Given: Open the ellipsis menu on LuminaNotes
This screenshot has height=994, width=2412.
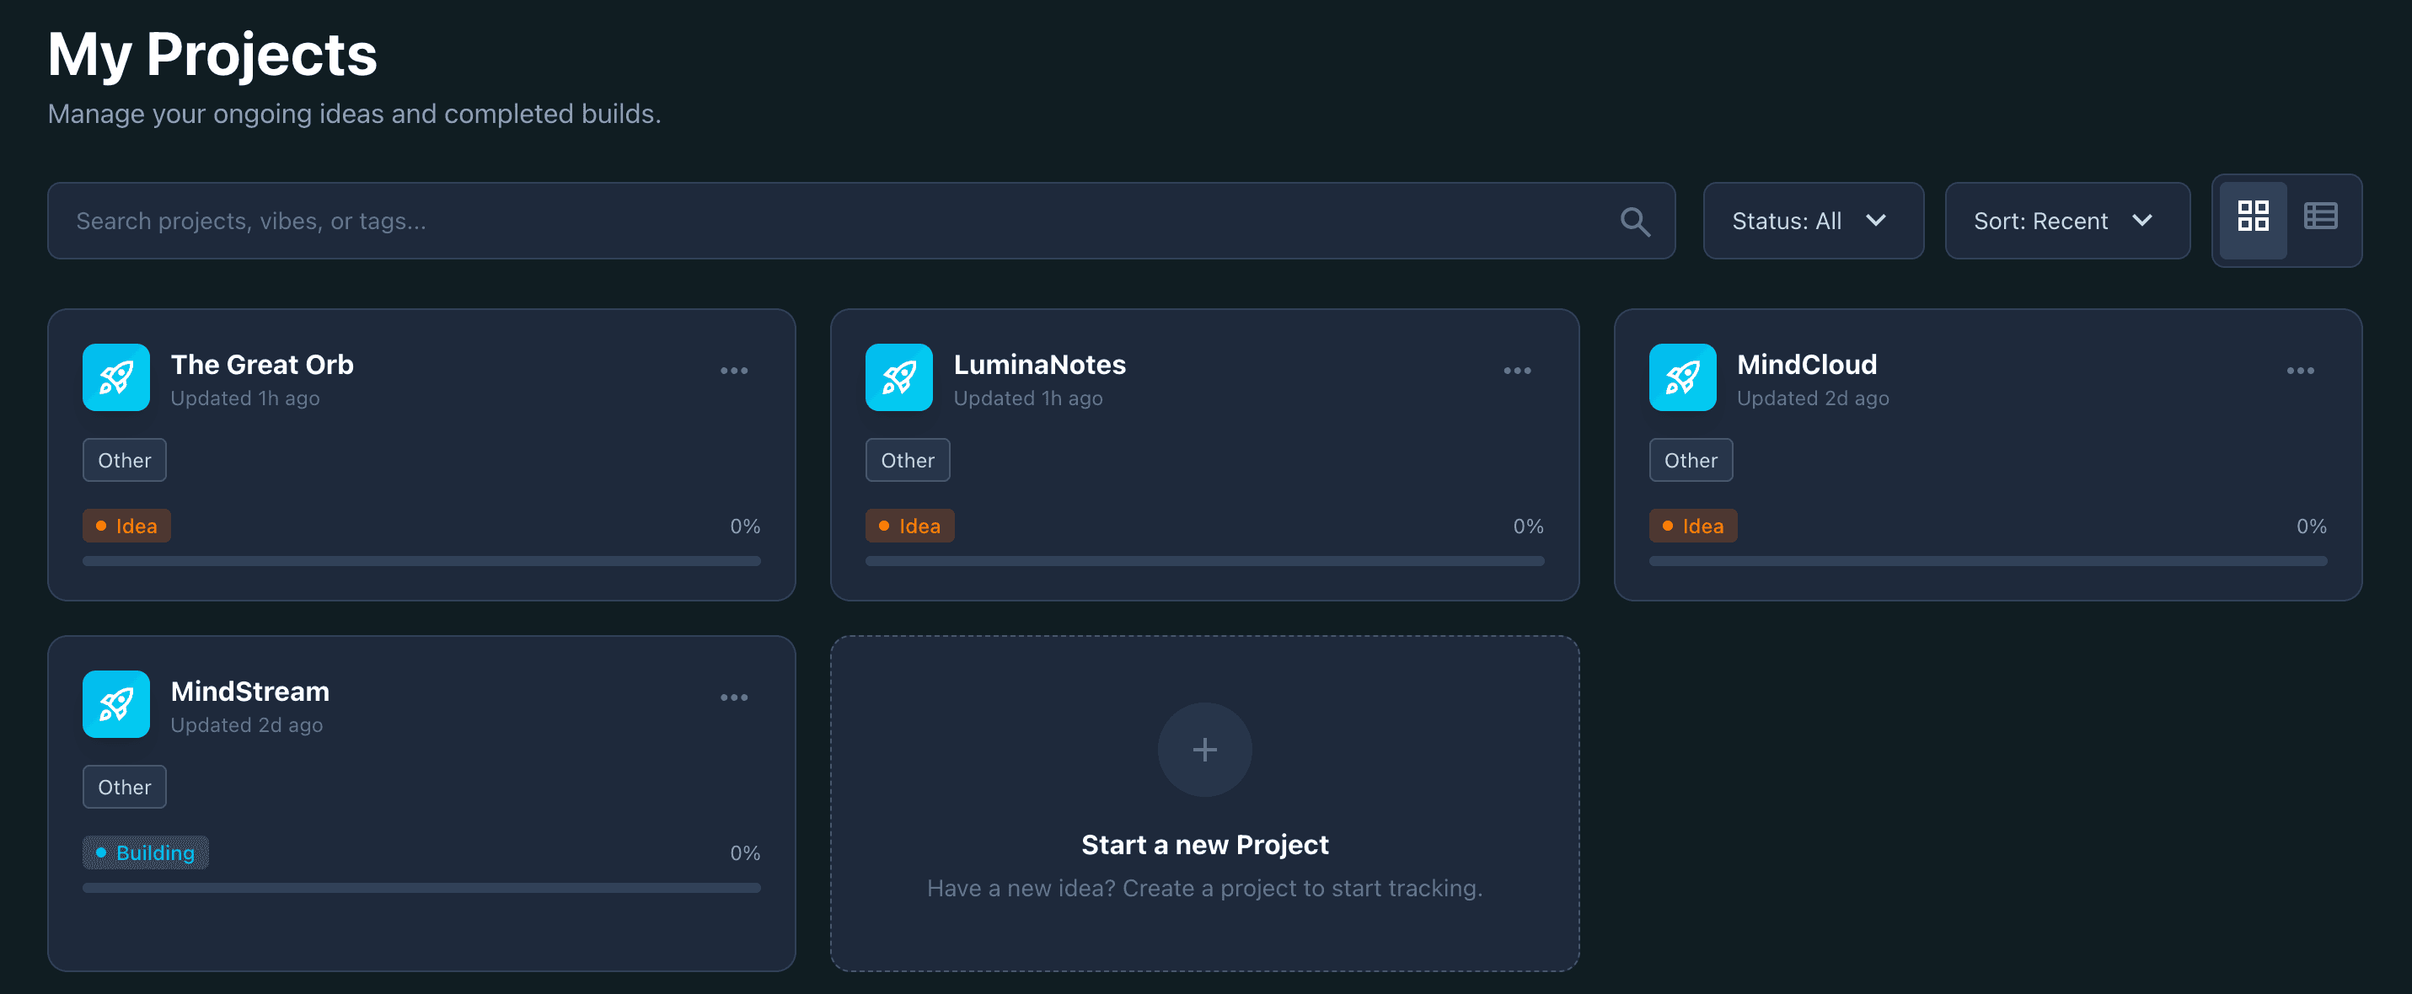Looking at the screenshot, I should coord(1518,370).
